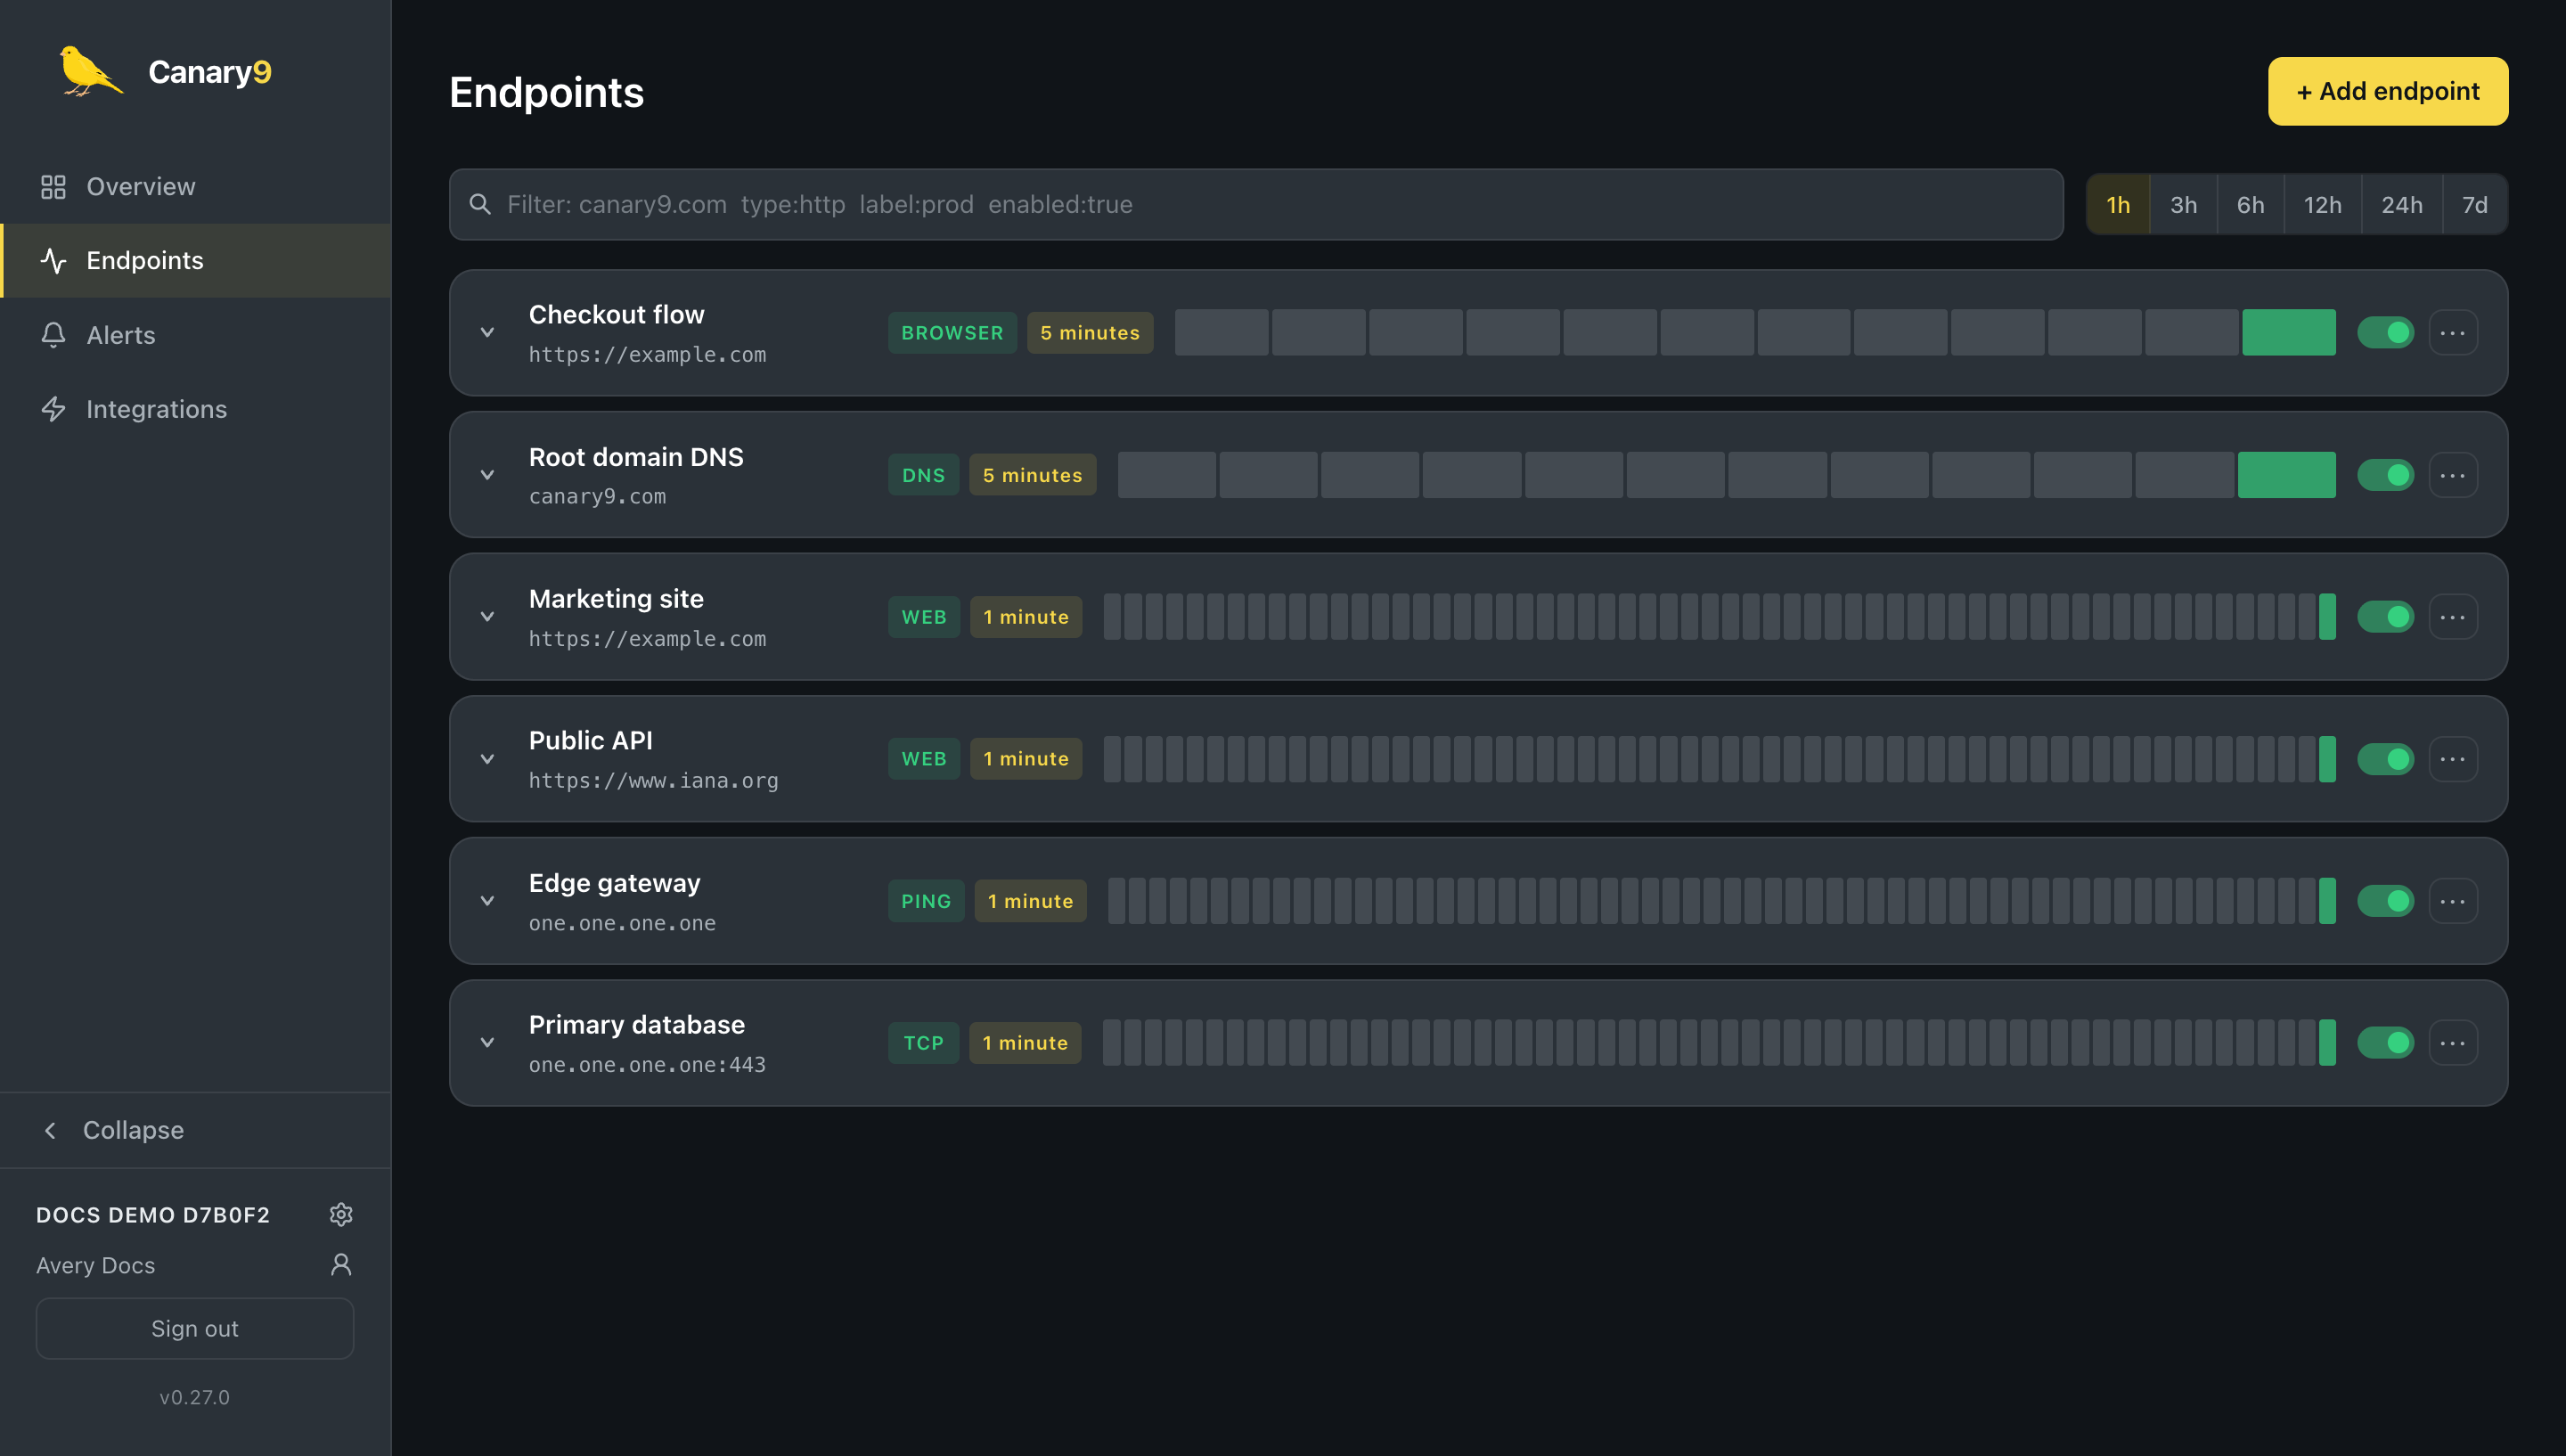
Task: Click the Marketing site endpoint name
Action: (616, 598)
